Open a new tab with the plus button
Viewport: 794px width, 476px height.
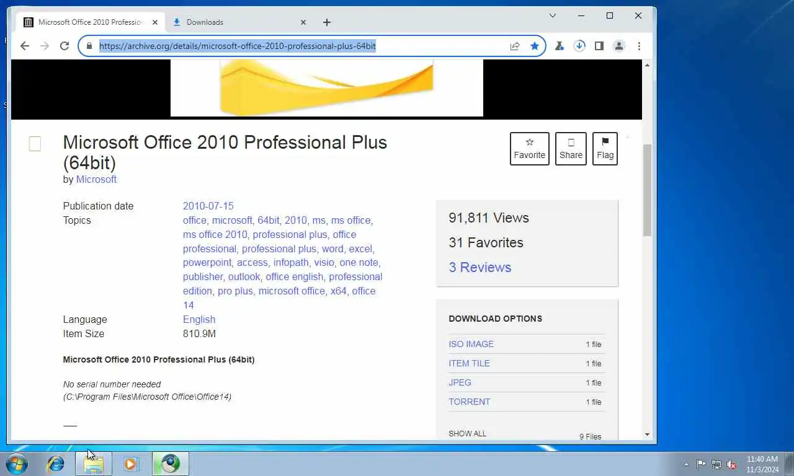pyautogui.click(x=327, y=22)
